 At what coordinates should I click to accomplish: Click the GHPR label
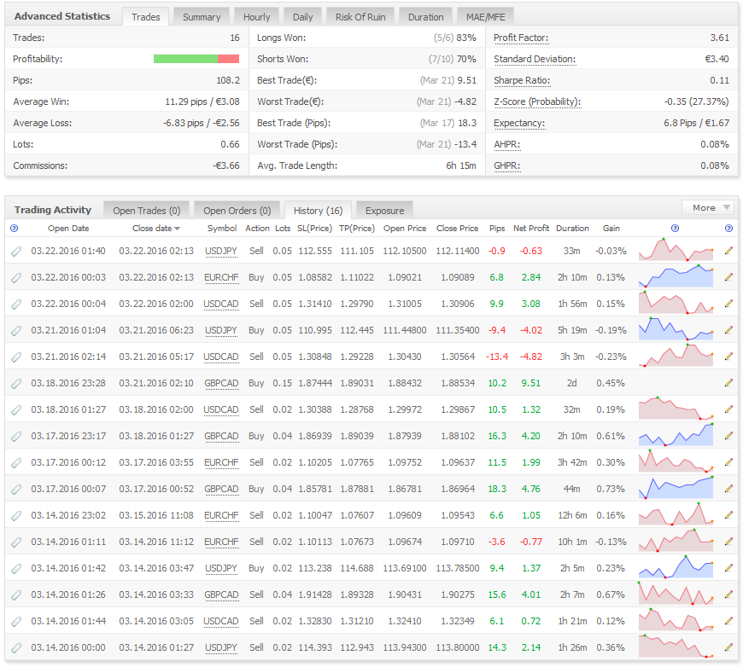(506, 166)
